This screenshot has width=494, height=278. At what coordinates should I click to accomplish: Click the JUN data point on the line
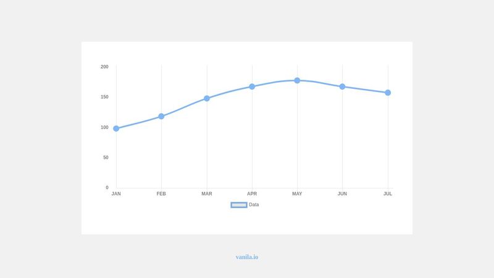[x=342, y=86]
